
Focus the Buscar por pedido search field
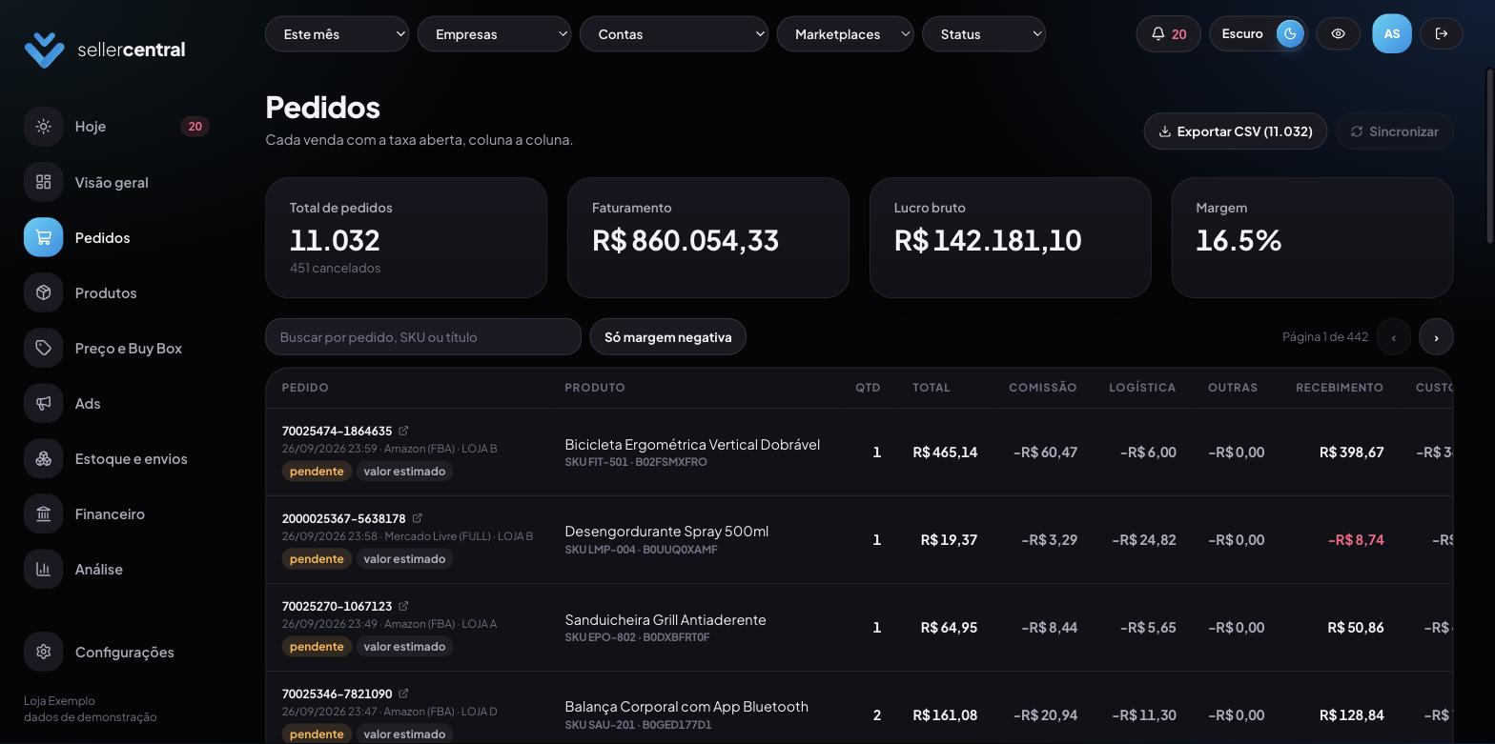423,337
